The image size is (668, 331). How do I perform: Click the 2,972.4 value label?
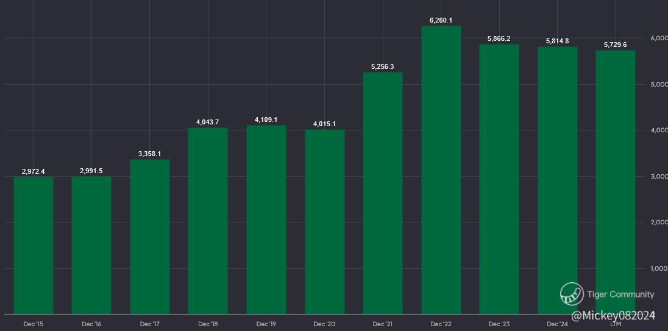click(33, 171)
